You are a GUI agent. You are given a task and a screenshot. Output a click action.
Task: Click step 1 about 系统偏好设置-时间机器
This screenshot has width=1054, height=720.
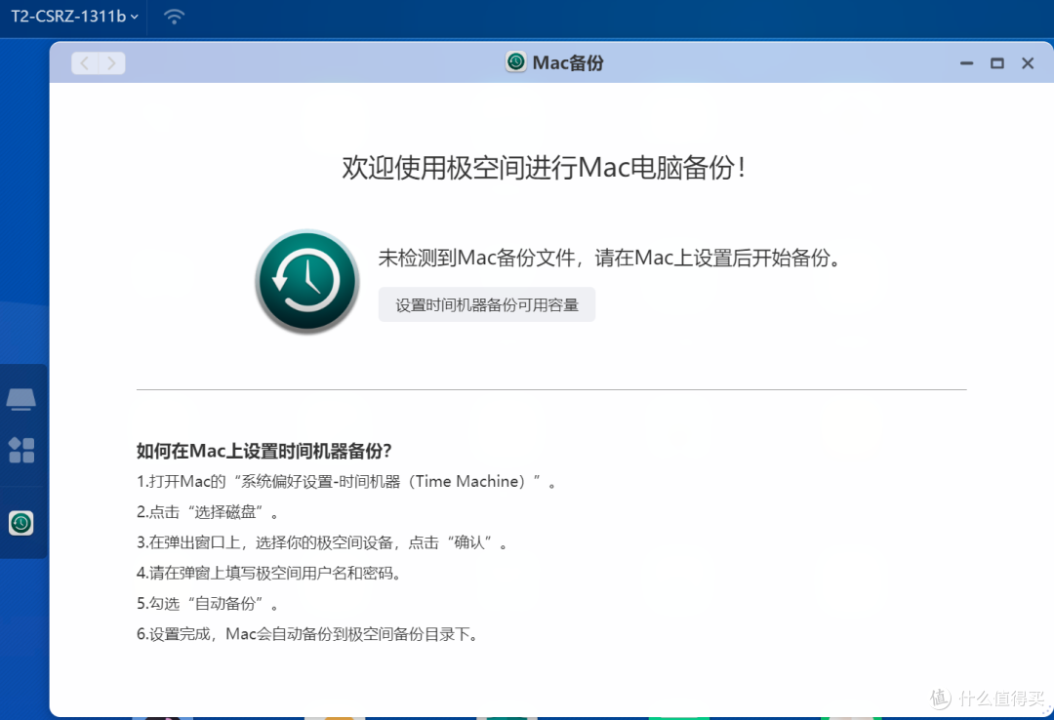tap(346, 481)
